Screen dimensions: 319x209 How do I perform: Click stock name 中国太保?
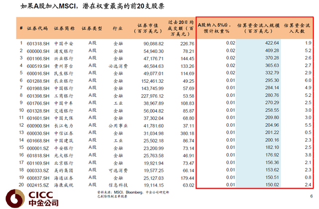click(64, 118)
